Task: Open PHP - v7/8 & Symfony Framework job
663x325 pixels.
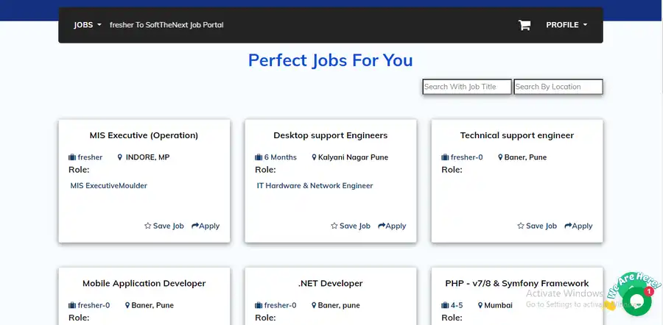Action: pyautogui.click(x=516, y=283)
